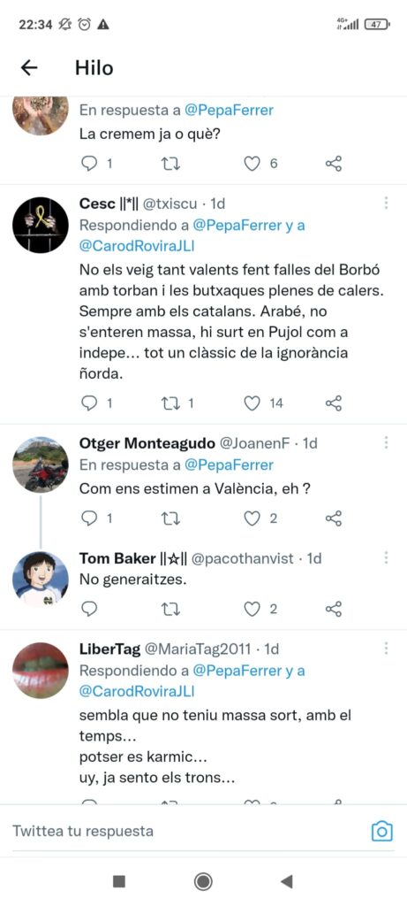Image resolution: width=407 pixels, height=906 pixels.
Task: Share Tom Baker's reply
Action: 334,609
